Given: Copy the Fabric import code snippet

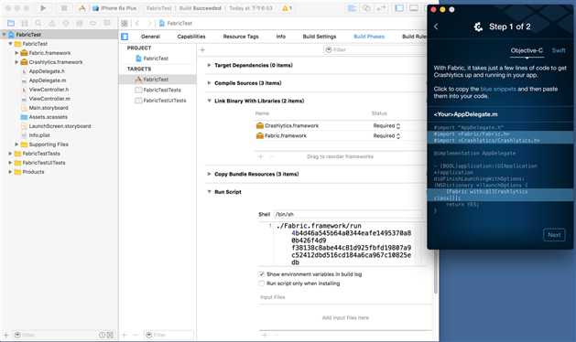Looking at the screenshot, I should click(500, 137).
